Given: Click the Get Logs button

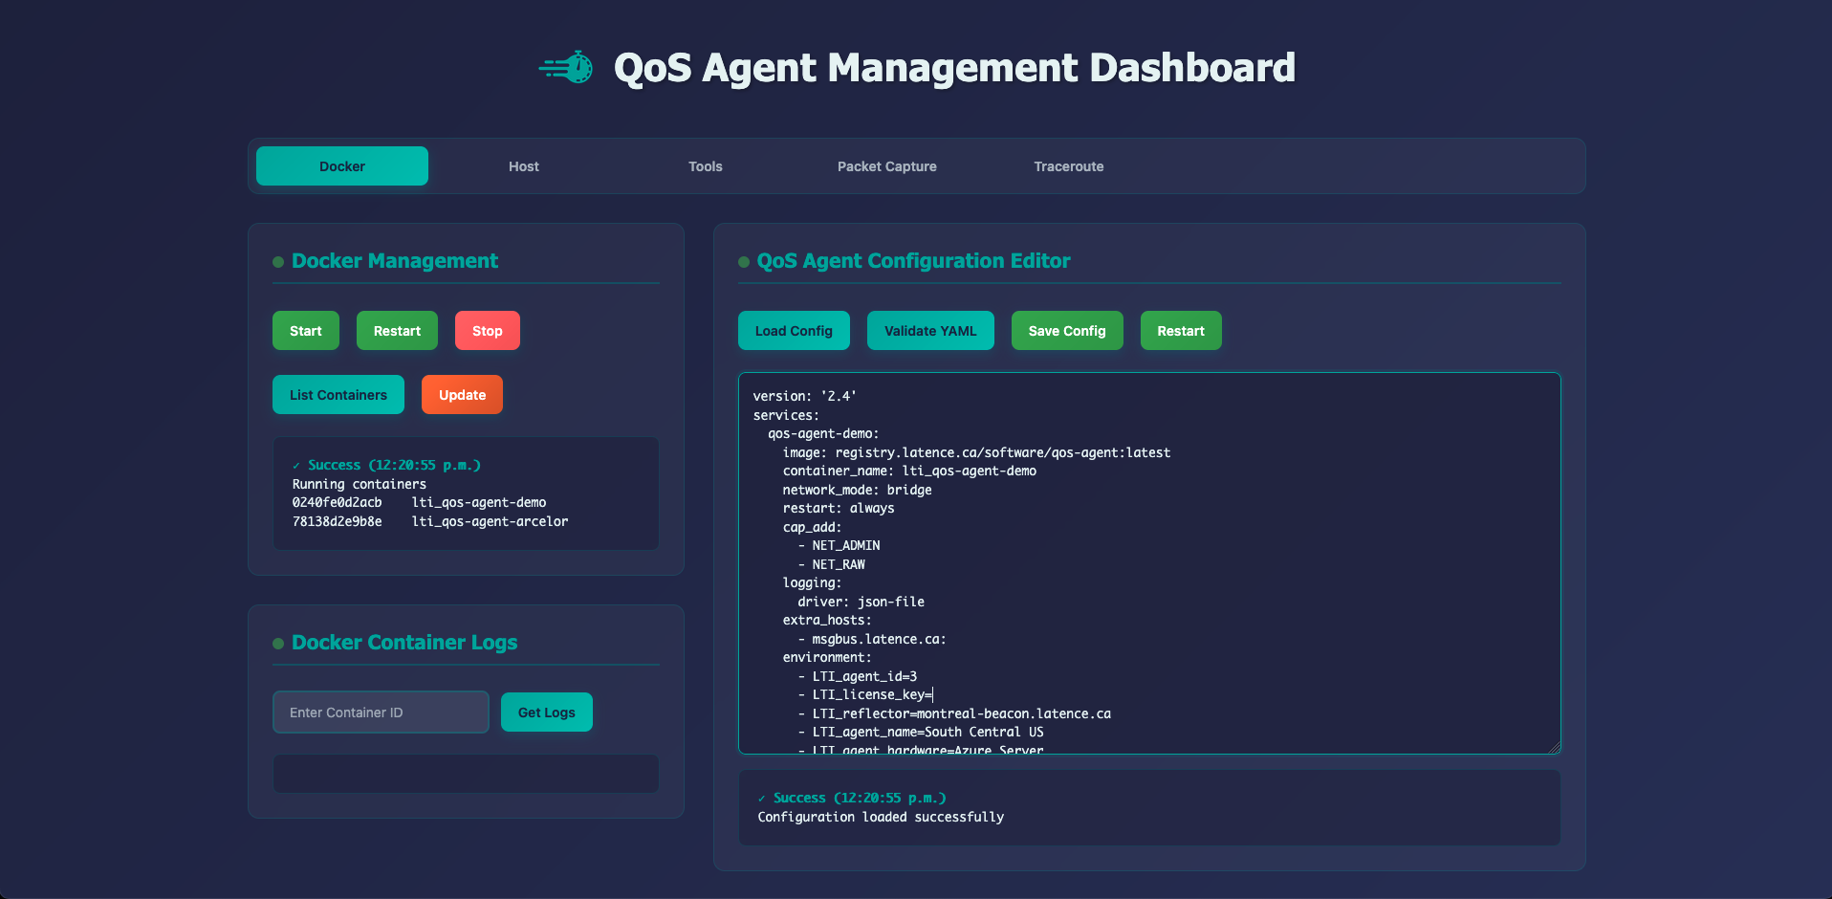Looking at the screenshot, I should (547, 713).
